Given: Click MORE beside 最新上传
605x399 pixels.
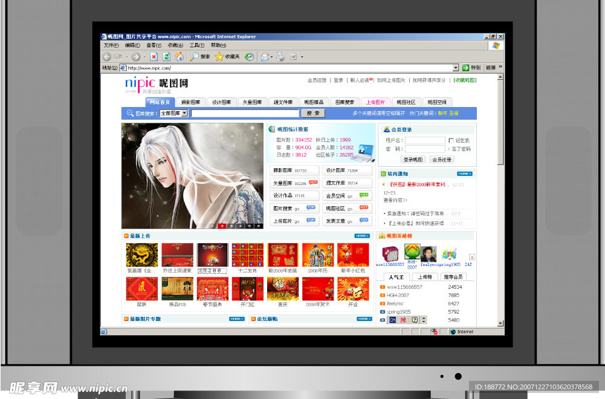Looking at the screenshot, I should coord(362,236).
